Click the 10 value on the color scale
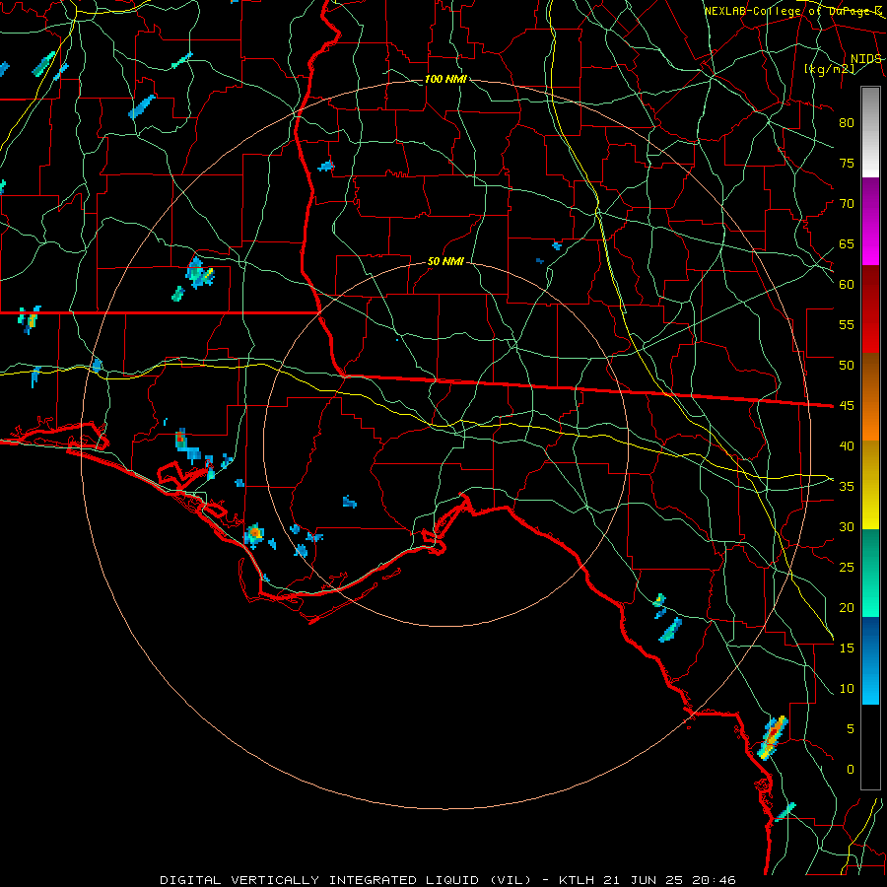 [847, 689]
